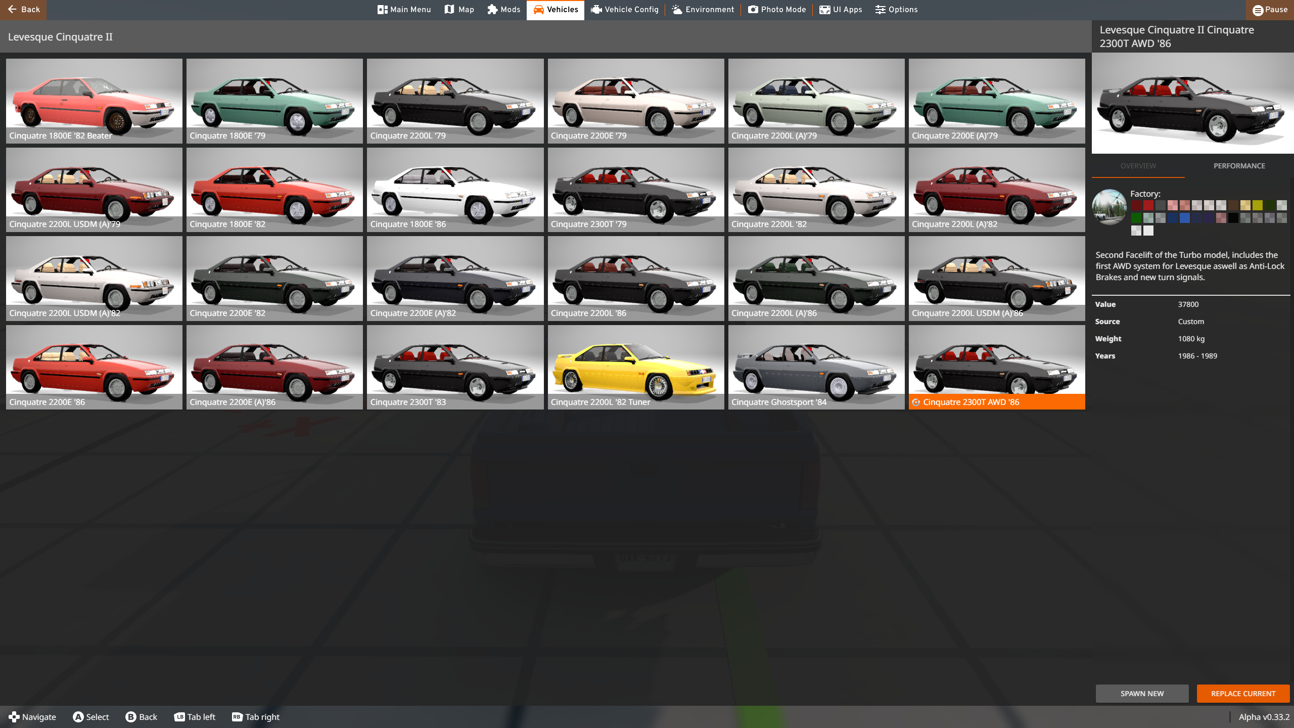The height and width of the screenshot is (728, 1294).
Task: Switch to the Performance tab
Action: click(x=1239, y=166)
